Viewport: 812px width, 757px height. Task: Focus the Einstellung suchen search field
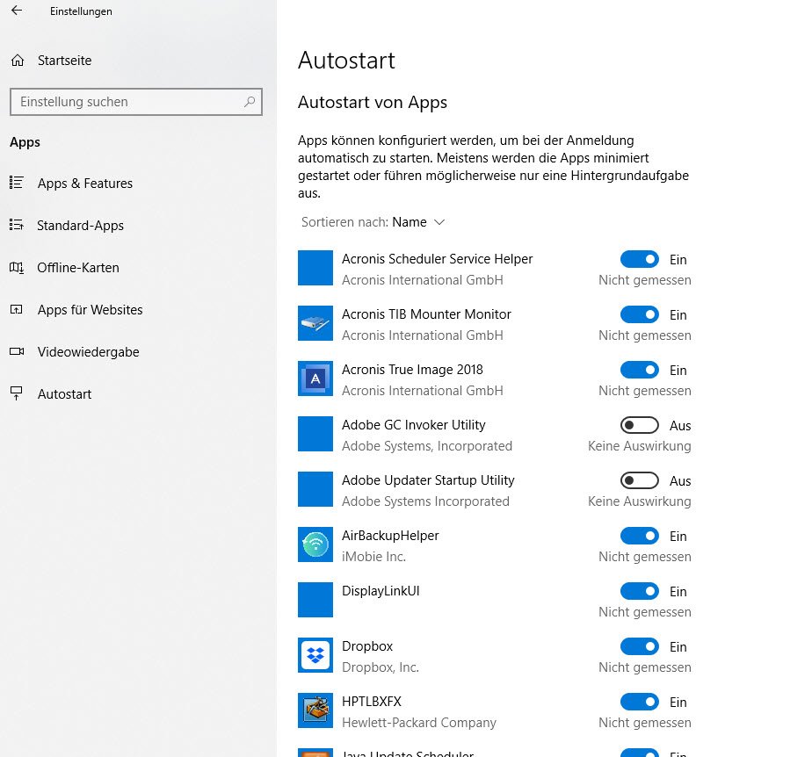coord(136,102)
